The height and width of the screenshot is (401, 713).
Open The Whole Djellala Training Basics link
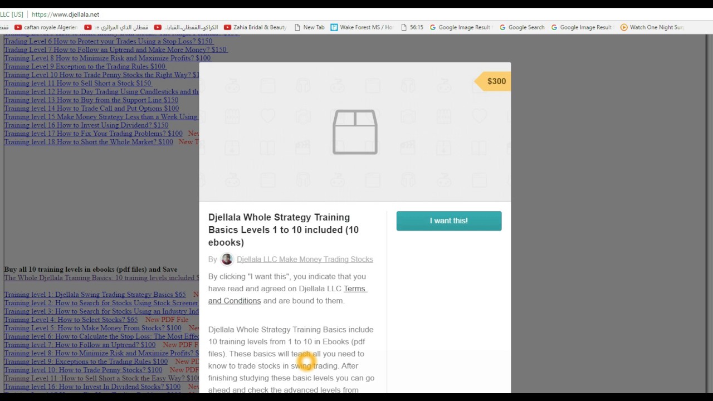click(x=101, y=277)
